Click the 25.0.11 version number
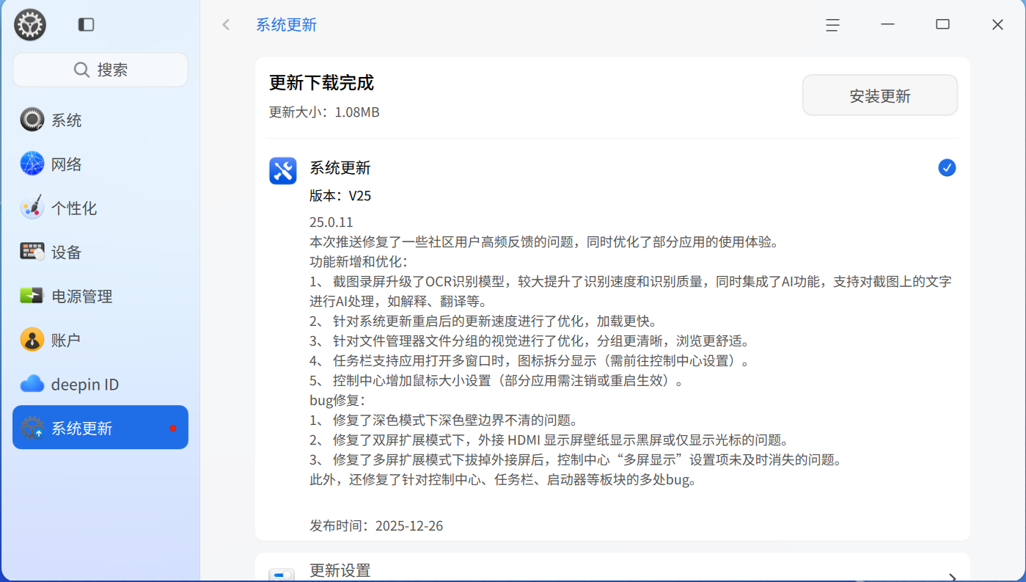Screen dimensions: 1026x582 click(331, 222)
